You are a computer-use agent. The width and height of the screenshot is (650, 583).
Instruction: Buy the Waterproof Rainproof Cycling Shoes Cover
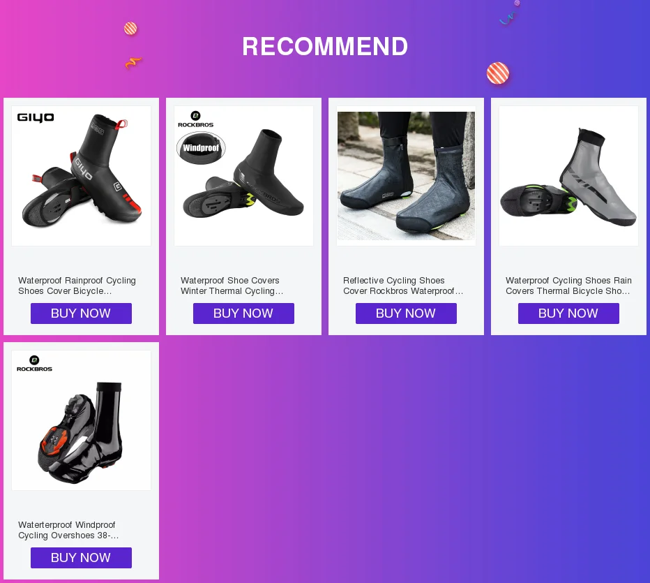point(81,313)
